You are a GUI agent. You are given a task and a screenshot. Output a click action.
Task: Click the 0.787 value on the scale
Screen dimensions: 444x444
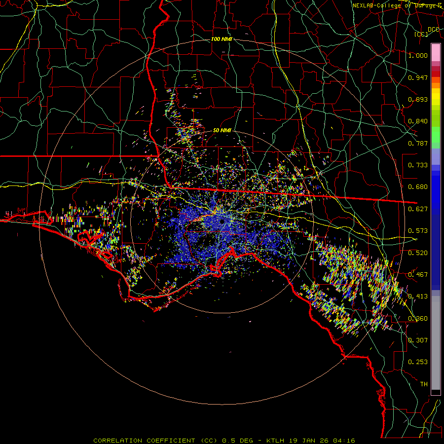(x=418, y=143)
